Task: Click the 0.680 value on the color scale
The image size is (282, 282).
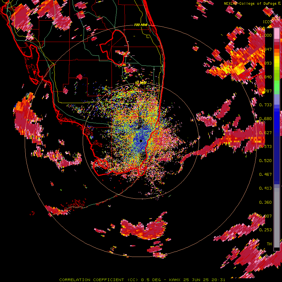Action: coord(265,119)
